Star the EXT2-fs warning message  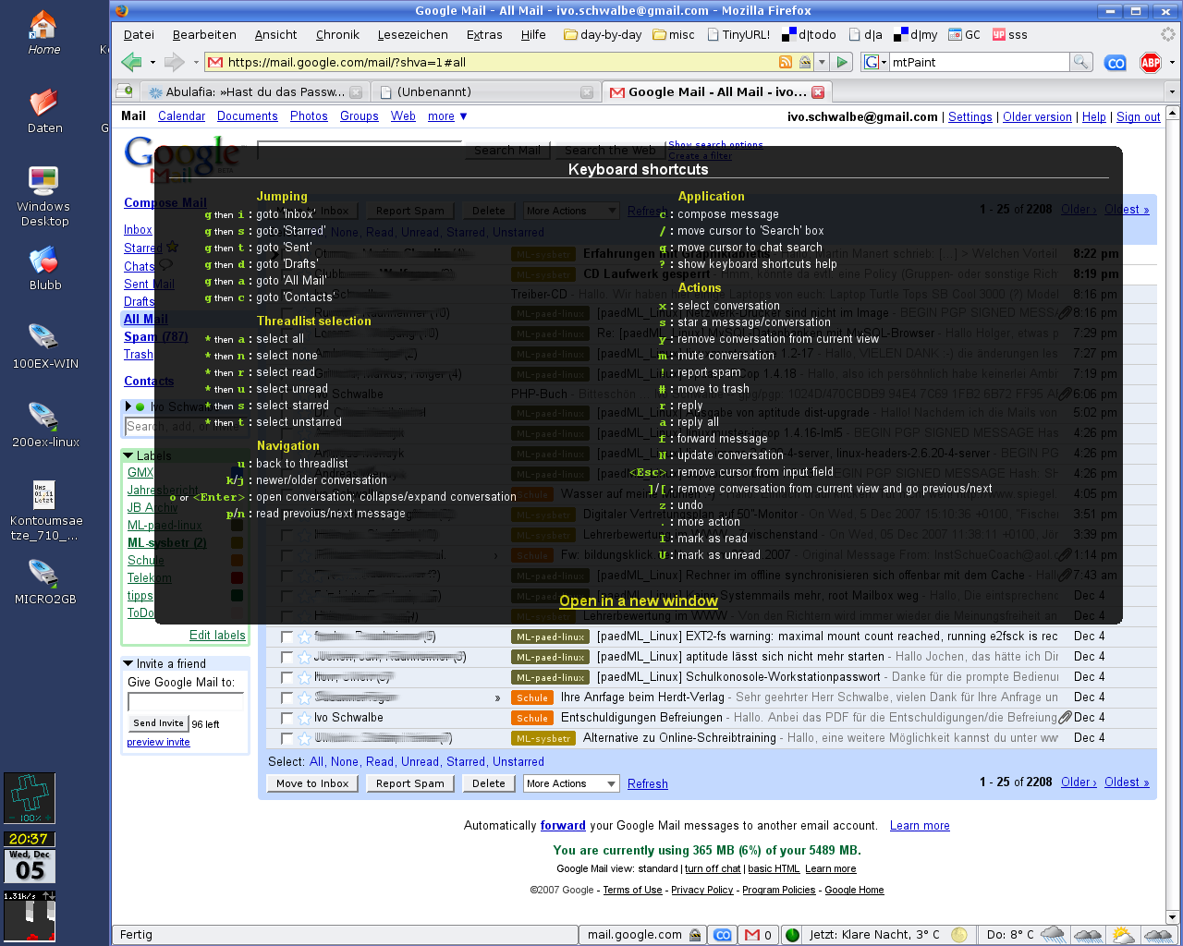click(304, 637)
